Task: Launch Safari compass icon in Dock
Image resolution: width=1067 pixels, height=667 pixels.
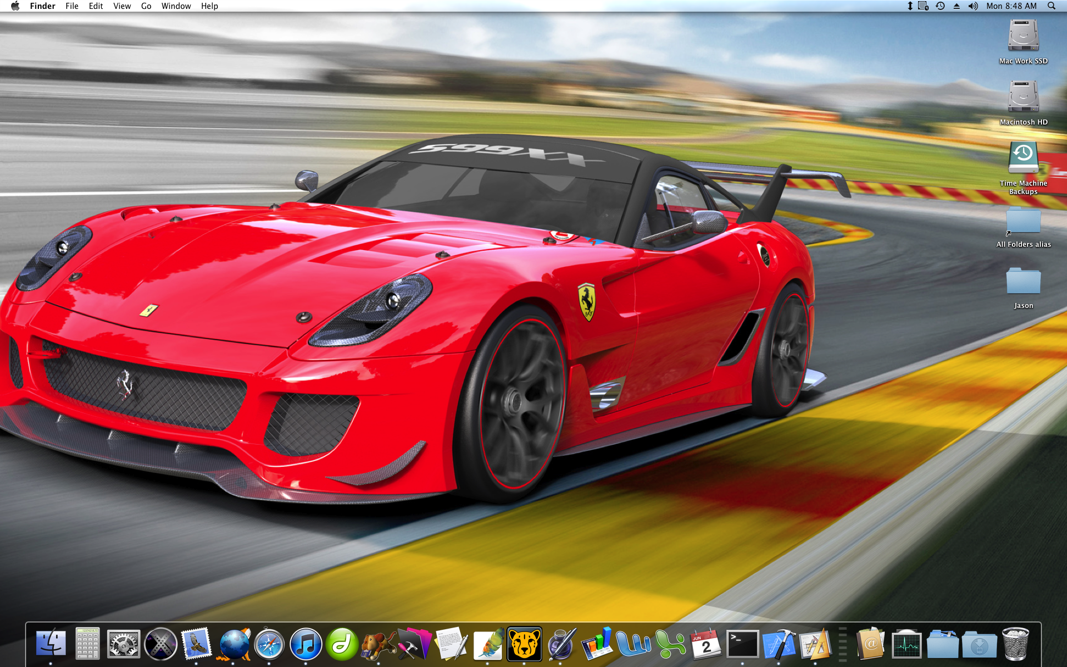Action: coord(270,644)
